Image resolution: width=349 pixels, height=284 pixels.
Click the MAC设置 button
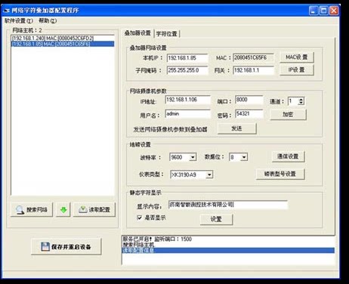click(x=297, y=57)
